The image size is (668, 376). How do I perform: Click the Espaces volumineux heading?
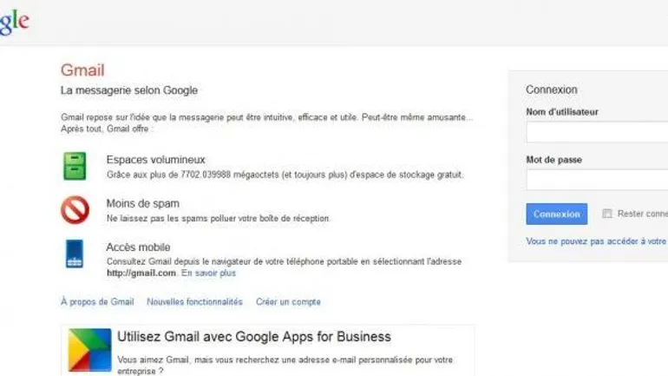(155, 160)
